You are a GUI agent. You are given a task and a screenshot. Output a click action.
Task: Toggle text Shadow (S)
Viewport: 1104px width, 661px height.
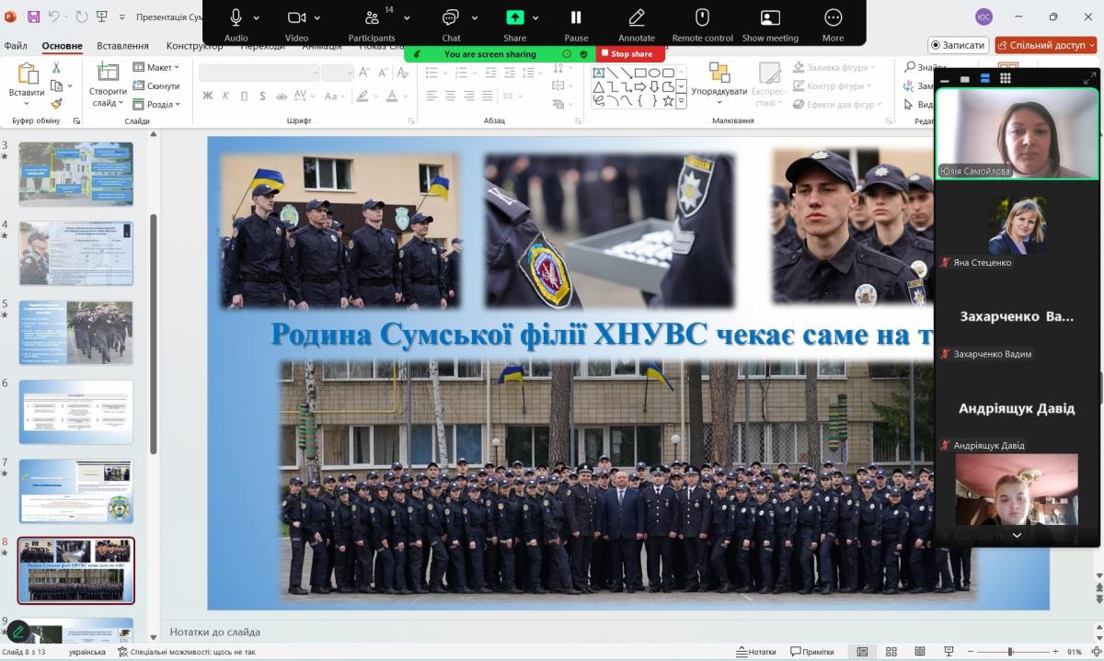(262, 96)
